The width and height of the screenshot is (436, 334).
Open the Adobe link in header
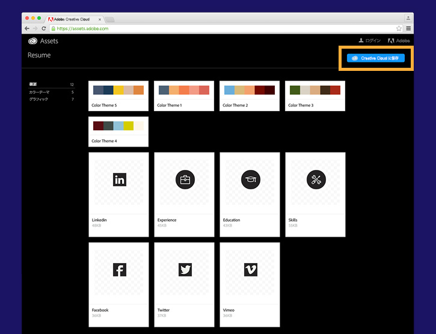[399, 41]
